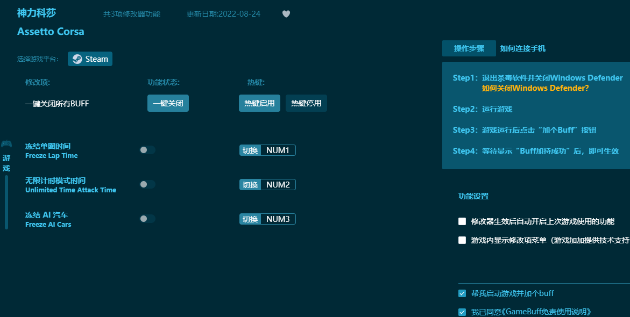Click the Steam logo icon
The height and width of the screenshot is (317, 630).
(77, 59)
